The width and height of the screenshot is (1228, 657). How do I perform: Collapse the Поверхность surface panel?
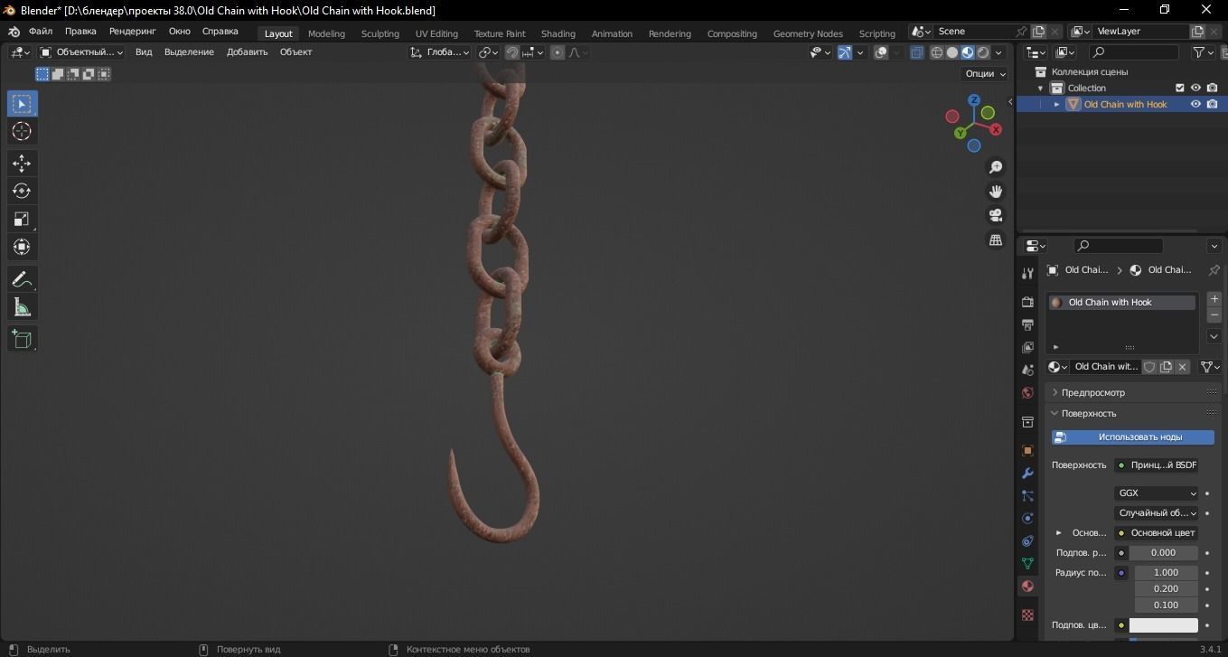(1089, 414)
